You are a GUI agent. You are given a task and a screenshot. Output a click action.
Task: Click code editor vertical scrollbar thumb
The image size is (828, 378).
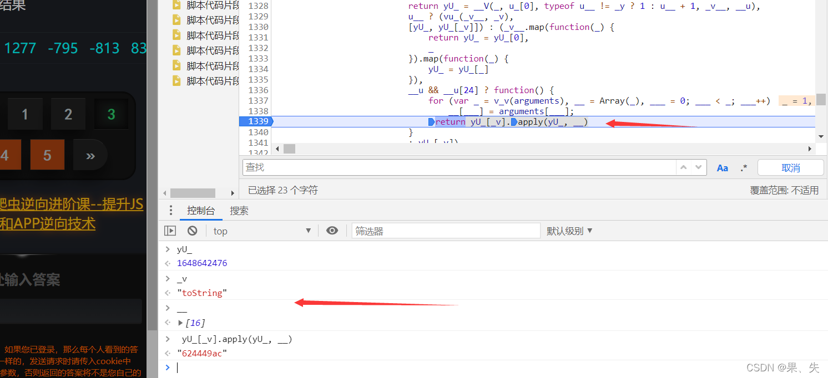click(821, 99)
